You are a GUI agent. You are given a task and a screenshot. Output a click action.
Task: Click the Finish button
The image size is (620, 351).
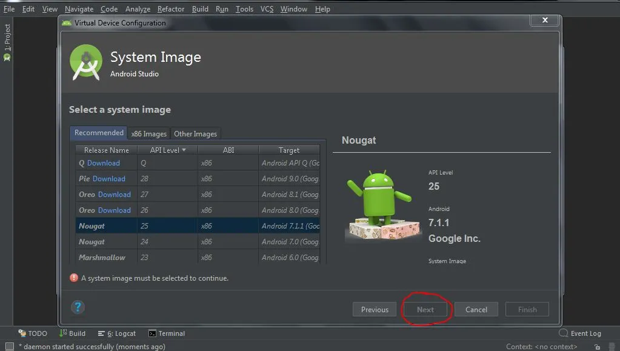pos(527,309)
